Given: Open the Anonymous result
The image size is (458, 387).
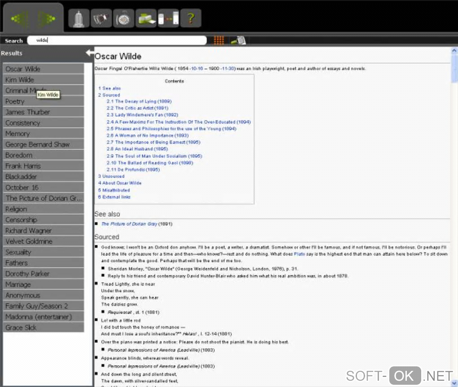Looking at the screenshot, I should (x=43, y=296).
